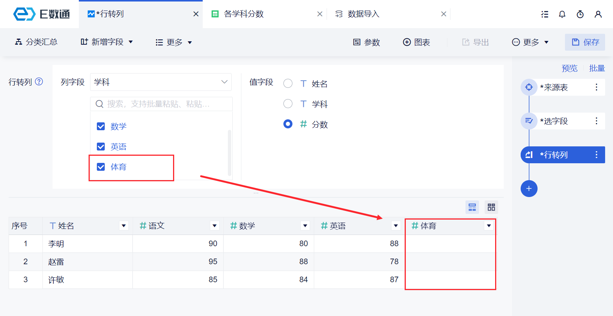Click the 保存 button
Image resolution: width=613 pixels, height=316 pixels.
tap(585, 42)
